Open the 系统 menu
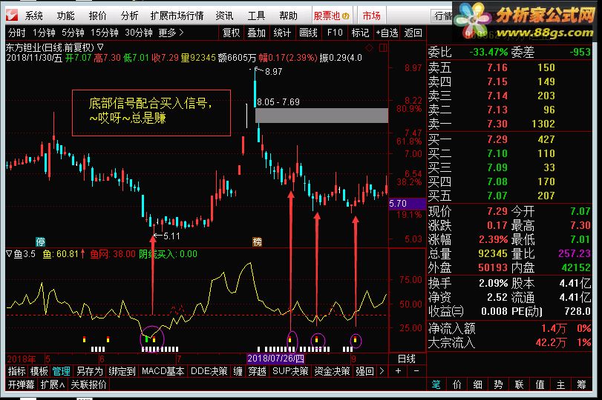602x400 pixels. (x=34, y=16)
